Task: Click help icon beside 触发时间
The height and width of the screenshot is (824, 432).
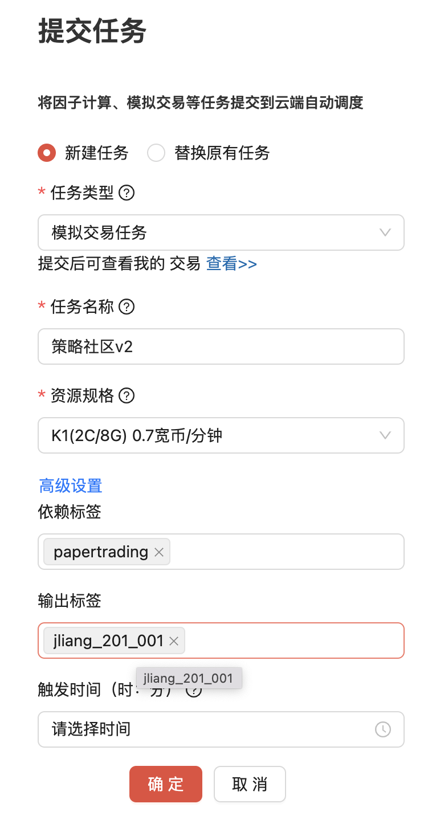Action: pyautogui.click(x=194, y=691)
